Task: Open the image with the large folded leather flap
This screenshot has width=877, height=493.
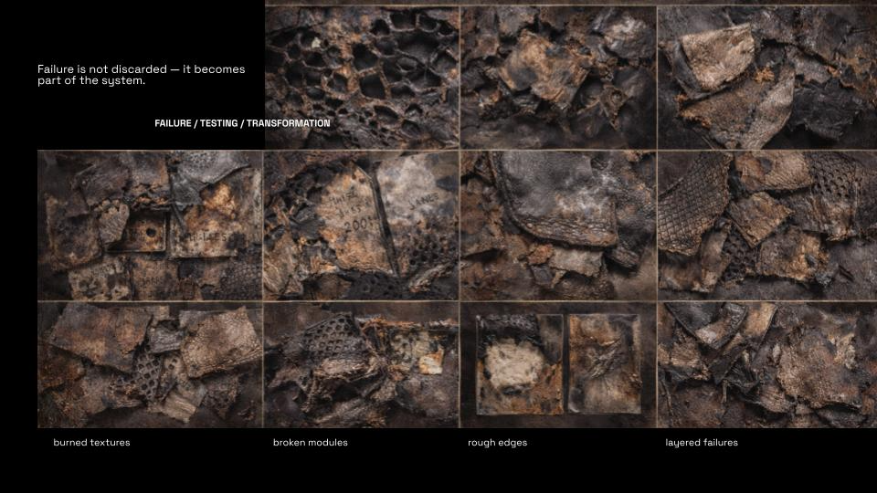Action: 558,226
